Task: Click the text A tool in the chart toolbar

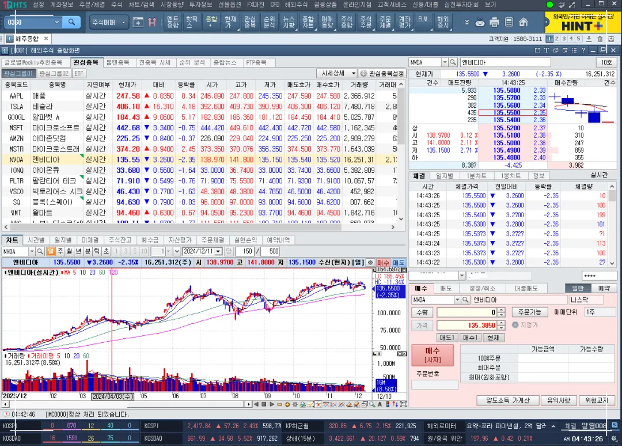Action: coord(380,405)
